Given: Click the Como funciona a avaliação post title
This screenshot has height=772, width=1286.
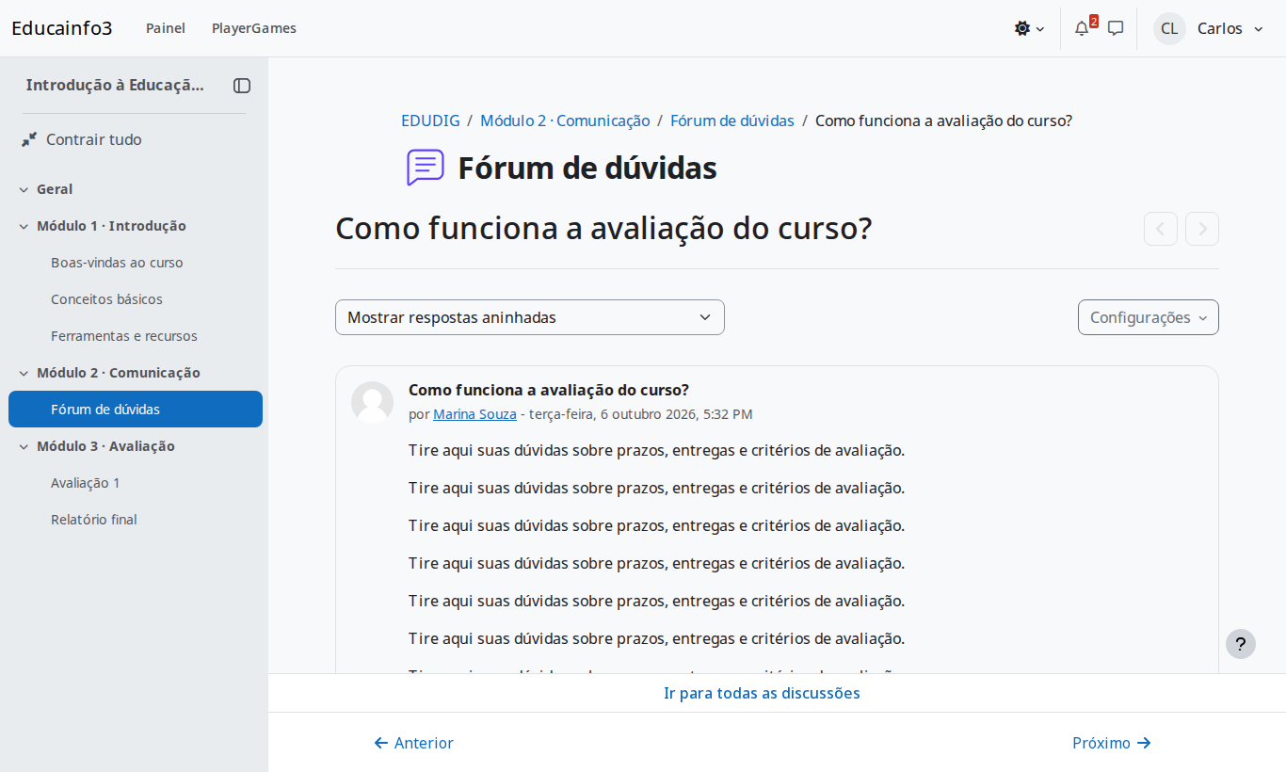Looking at the screenshot, I should [549, 390].
